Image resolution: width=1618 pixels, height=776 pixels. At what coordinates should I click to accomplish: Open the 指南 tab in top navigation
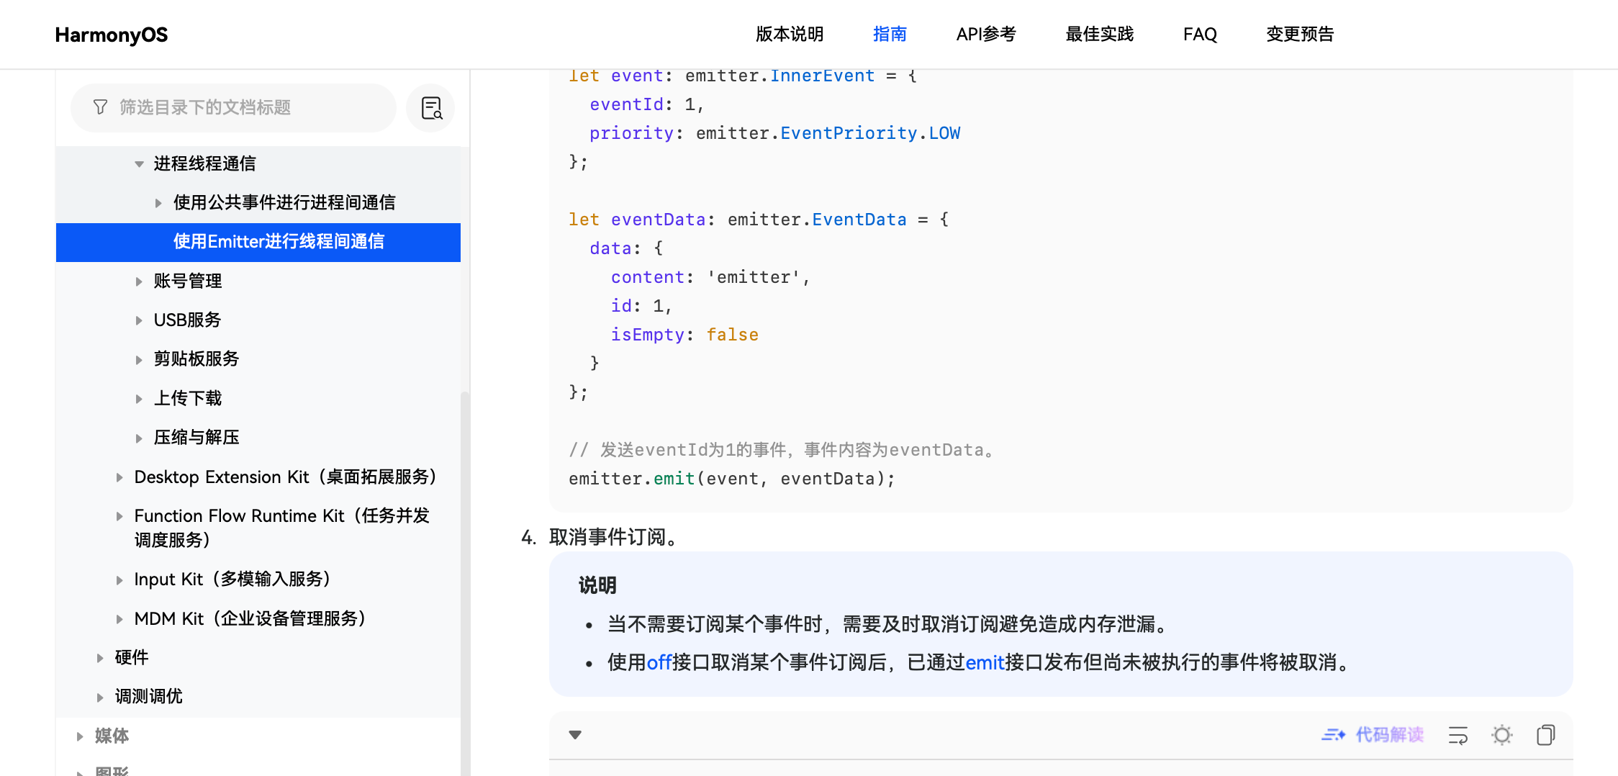890,34
